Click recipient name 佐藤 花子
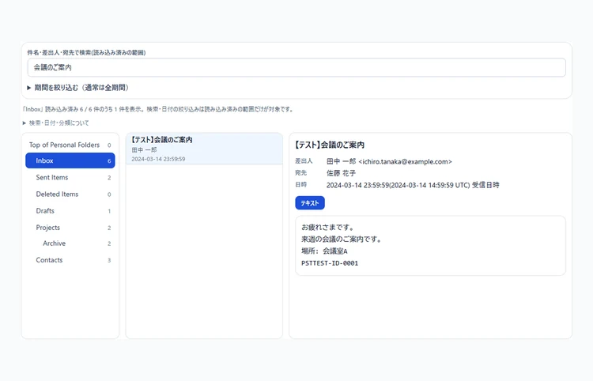The image size is (593, 381). click(x=341, y=173)
